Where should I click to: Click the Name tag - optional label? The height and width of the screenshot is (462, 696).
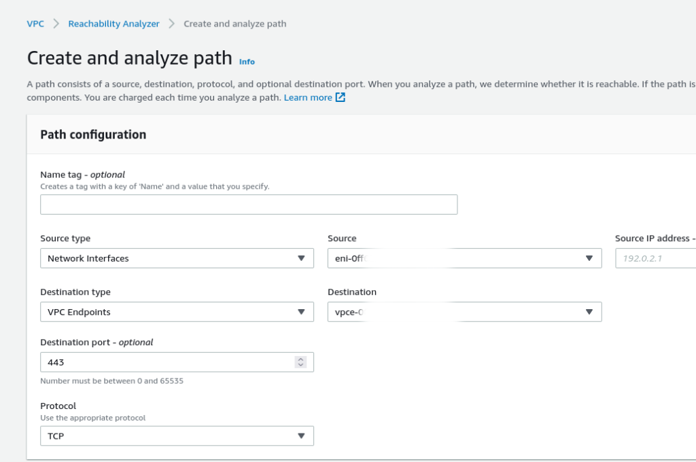point(82,175)
